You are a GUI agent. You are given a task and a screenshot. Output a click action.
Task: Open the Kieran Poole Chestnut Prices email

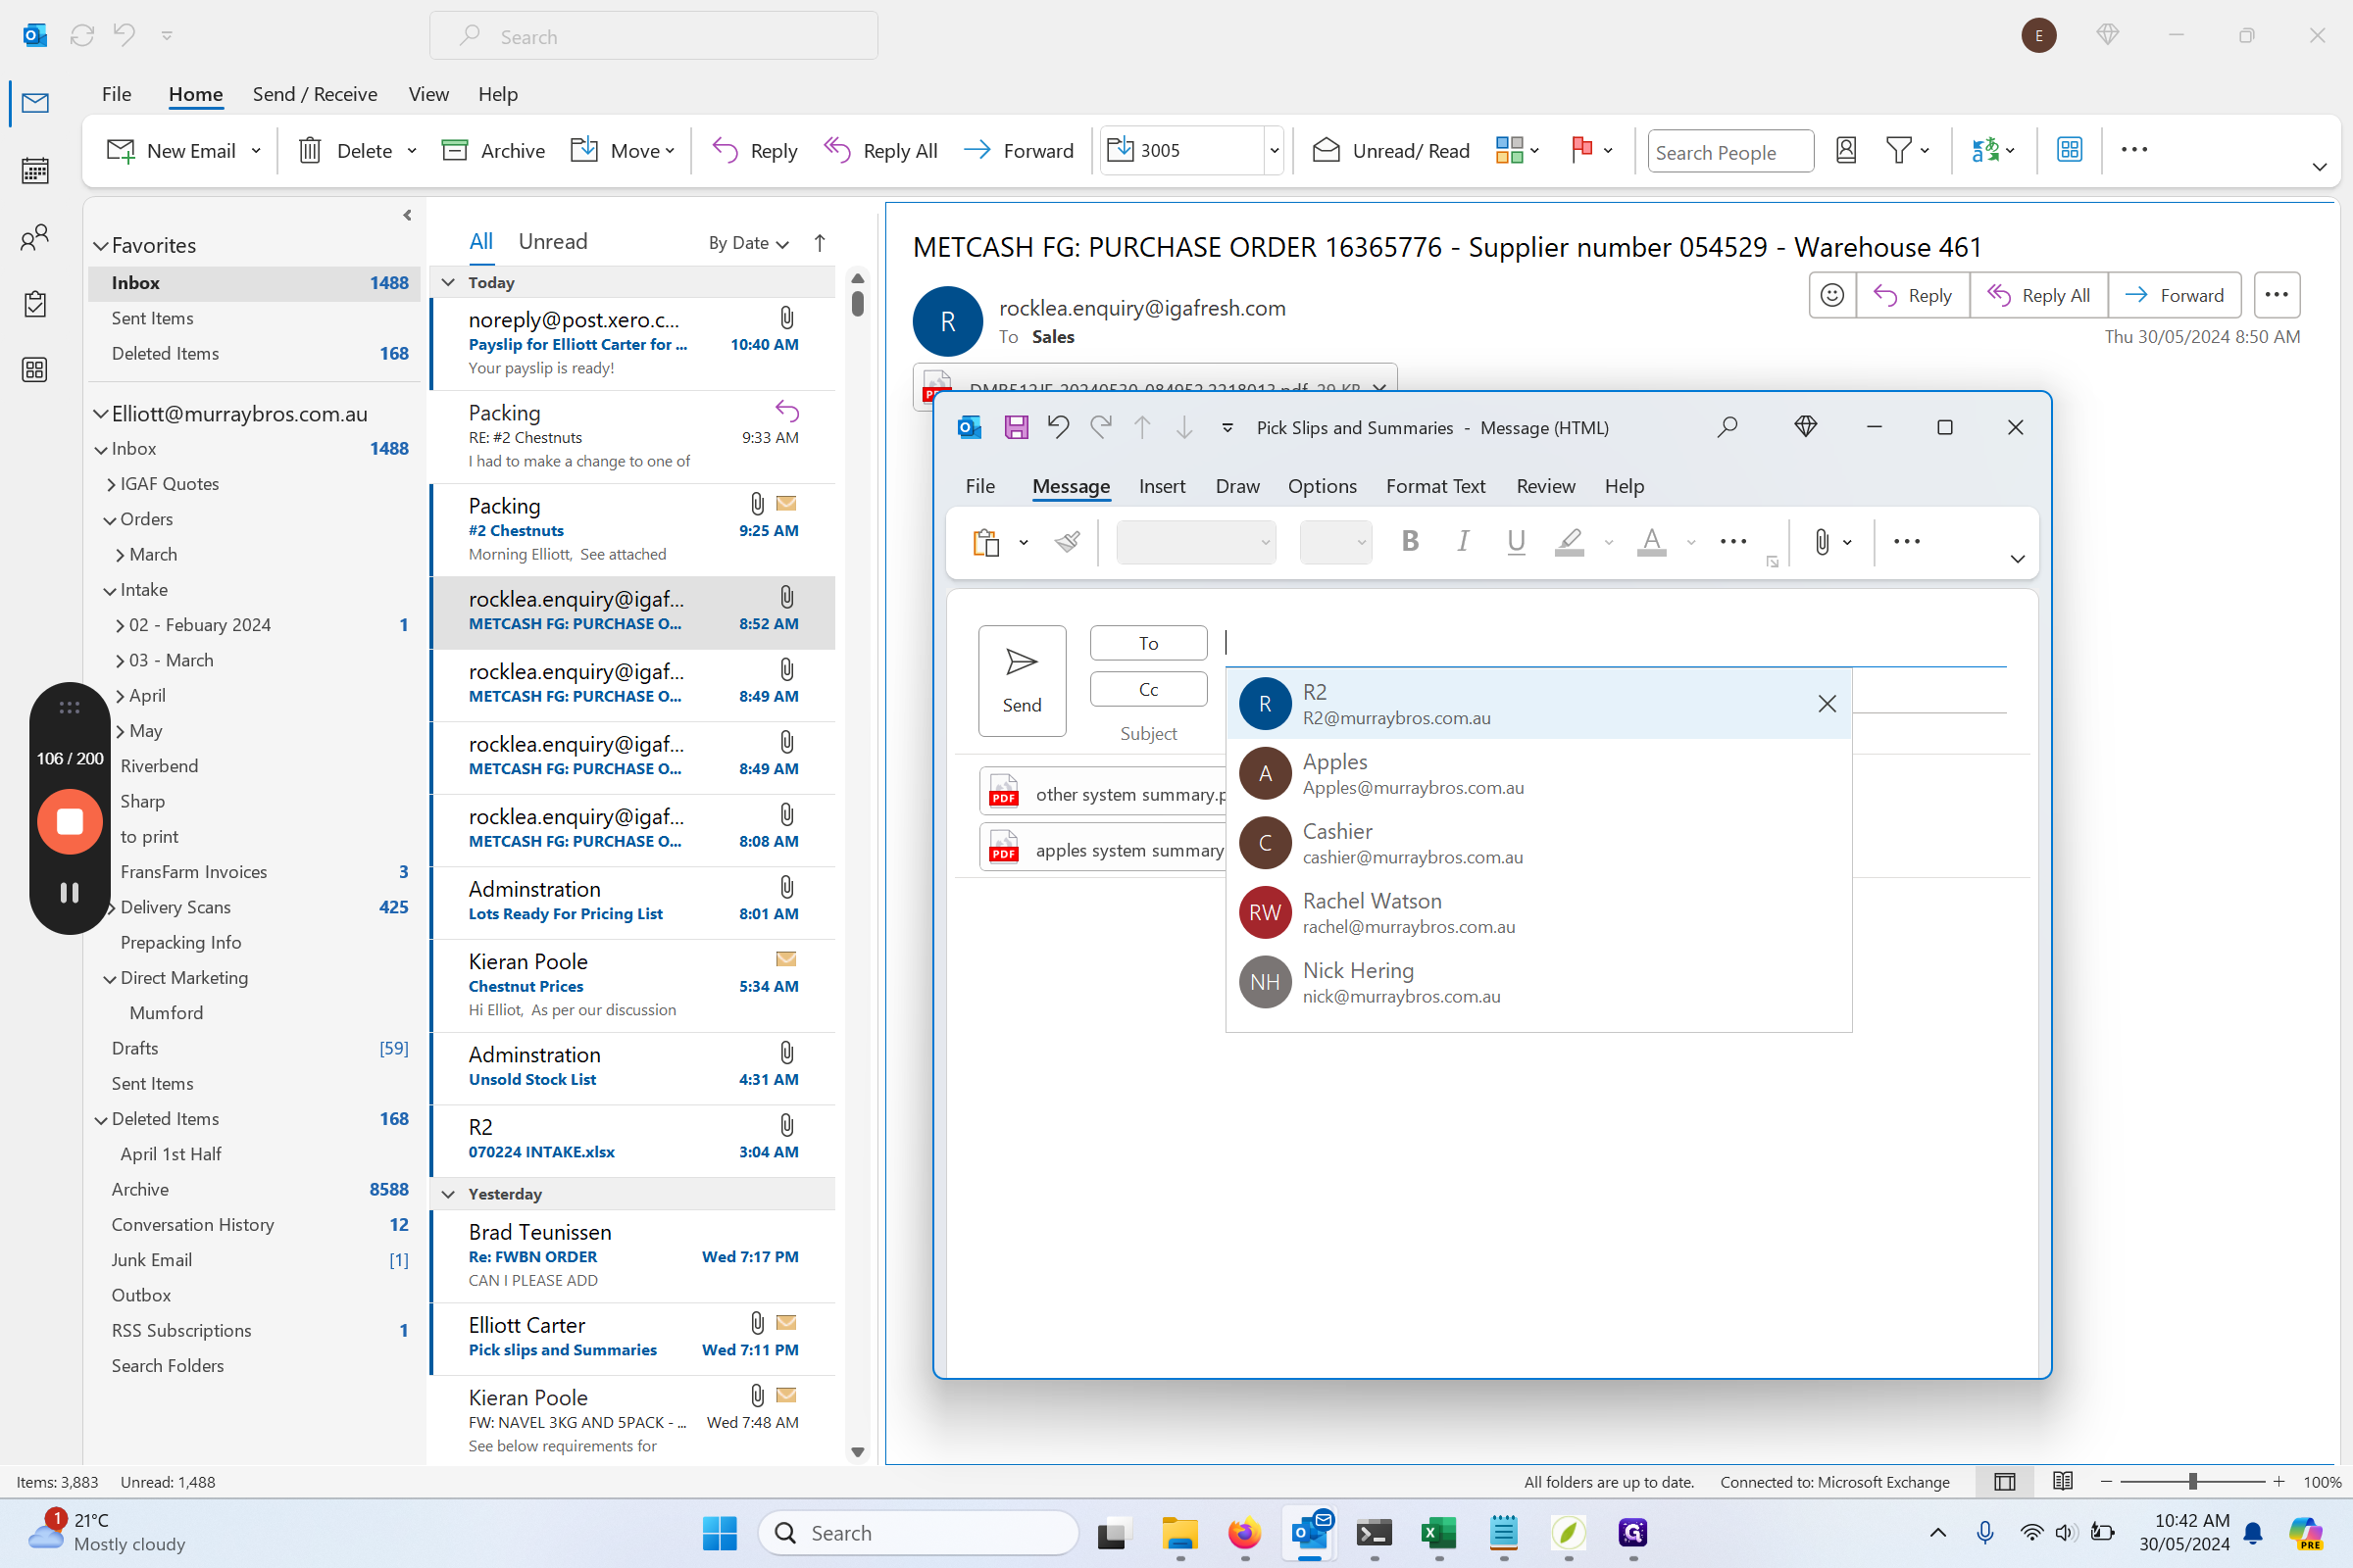pyautogui.click(x=633, y=985)
